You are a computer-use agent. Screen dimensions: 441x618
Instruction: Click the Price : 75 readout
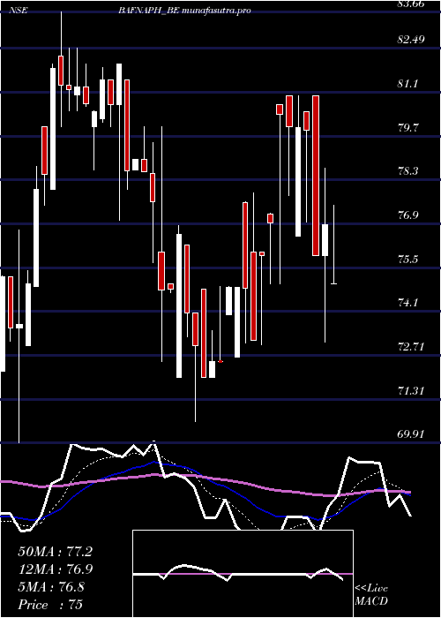point(50,605)
